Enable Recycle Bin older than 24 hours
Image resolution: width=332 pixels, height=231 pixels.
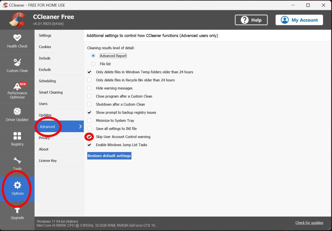pos(89,80)
